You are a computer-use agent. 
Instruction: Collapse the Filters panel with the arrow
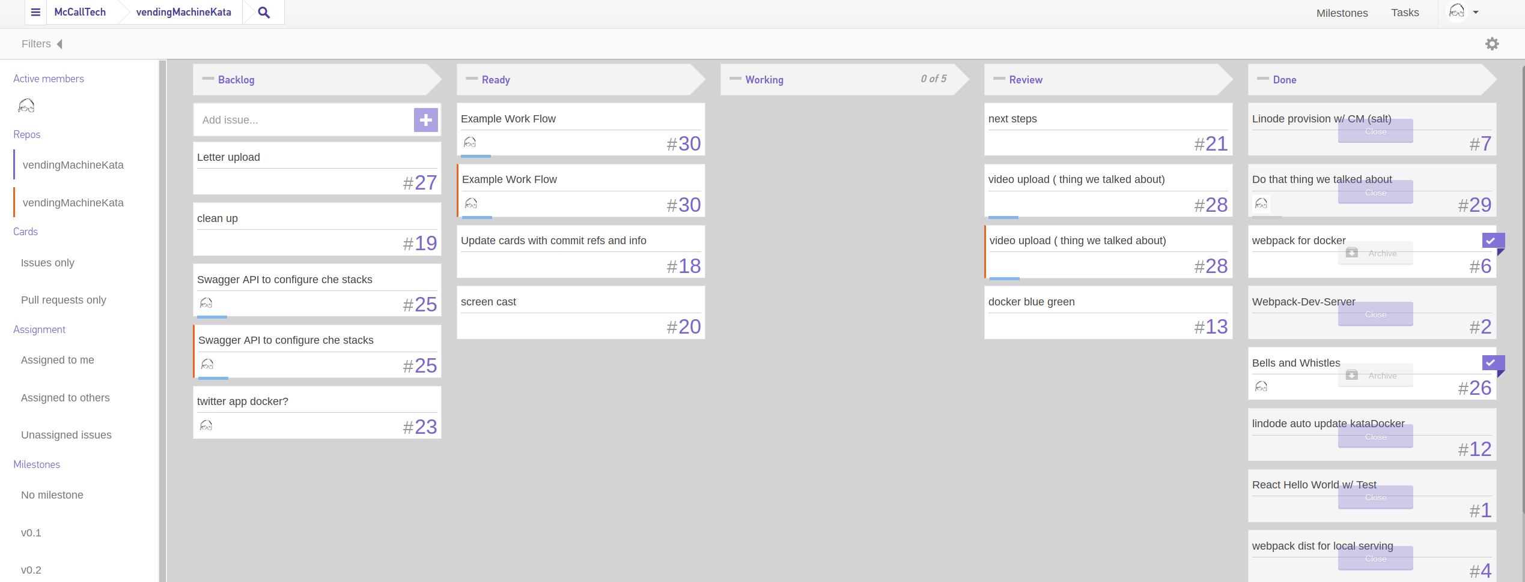coord(59,43)
